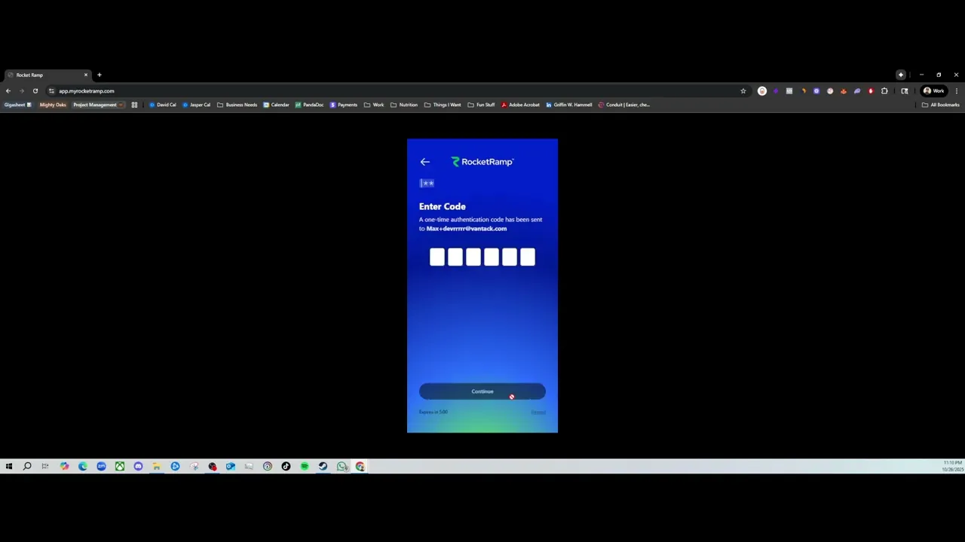
Task: Click the browser back arrow
Action: [8, 91]
